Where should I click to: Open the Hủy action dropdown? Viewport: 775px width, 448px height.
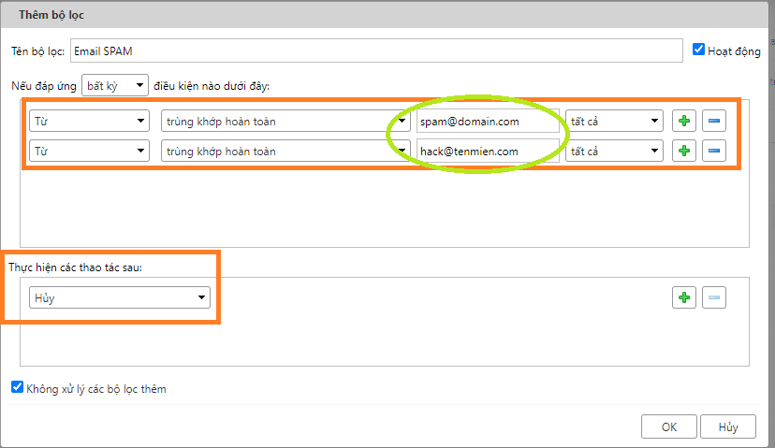pyautogui.click(x=120, y=297)
